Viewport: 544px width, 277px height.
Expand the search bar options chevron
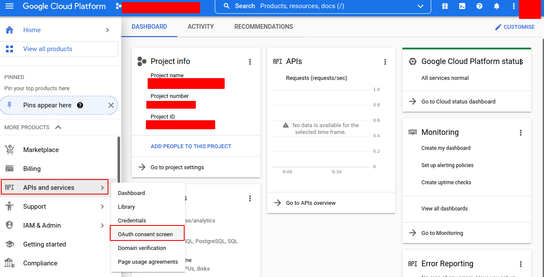coord(420,6)
